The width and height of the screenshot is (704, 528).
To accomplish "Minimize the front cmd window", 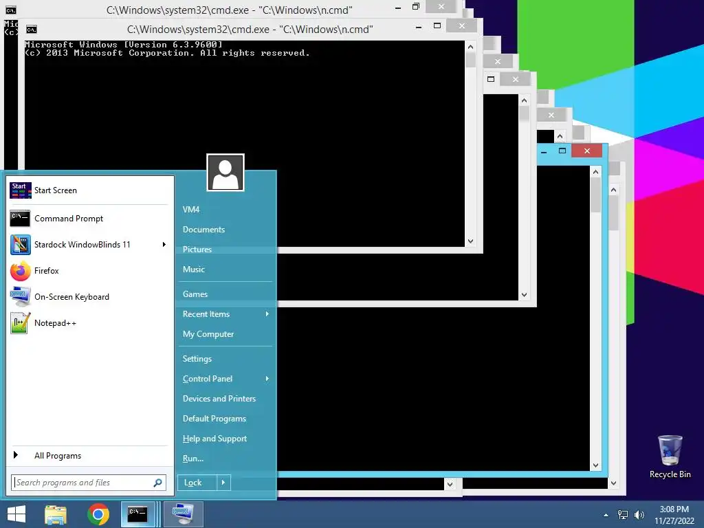I will (x=419, y=27).
